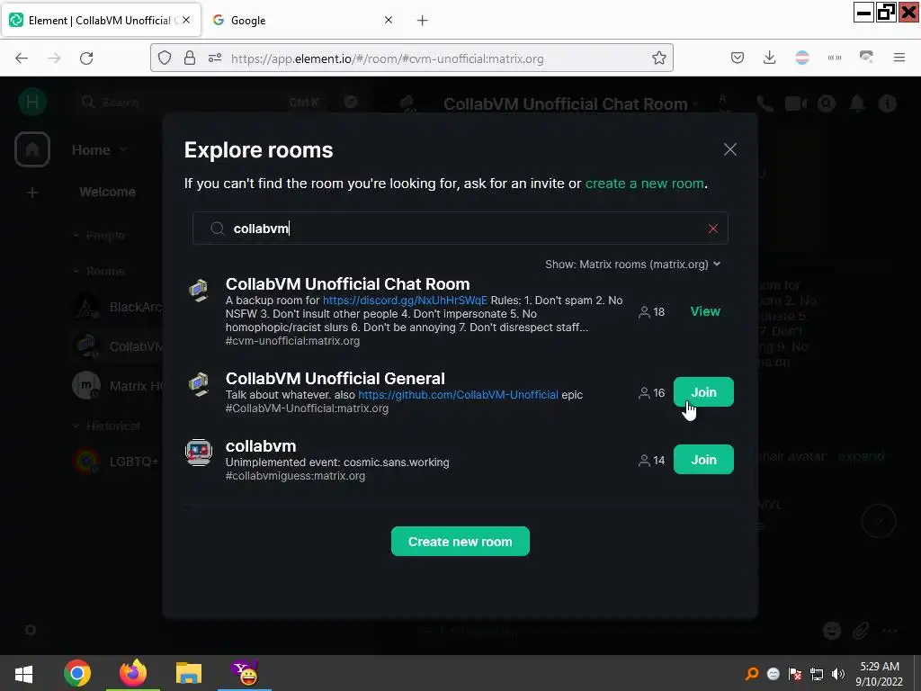The width and height of the screenshot is (921, 691).
Task: Click the volume speaker tray icon
Action: point(838,674)
